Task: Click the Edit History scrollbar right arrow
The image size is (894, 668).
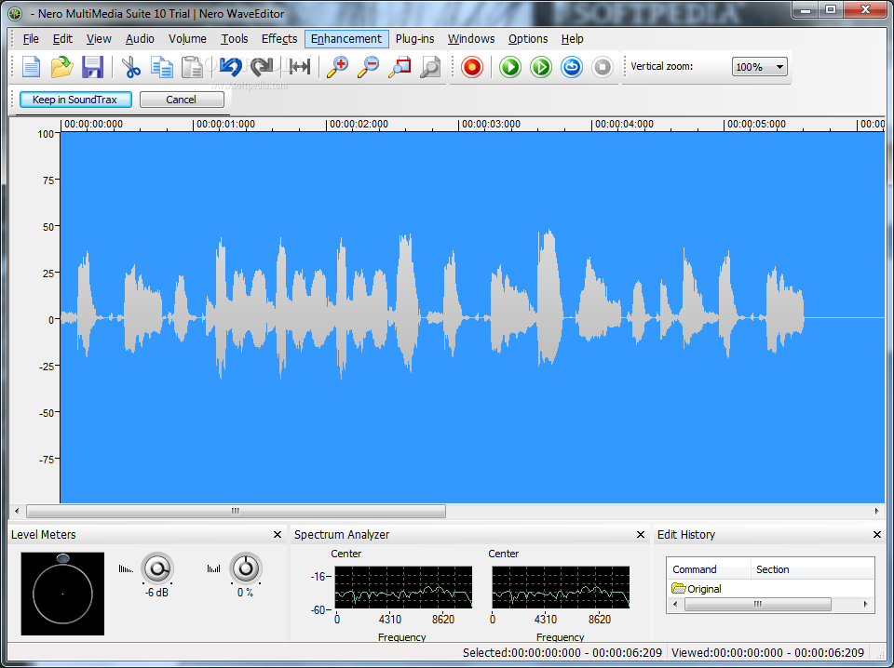Action: click(866, 604)
